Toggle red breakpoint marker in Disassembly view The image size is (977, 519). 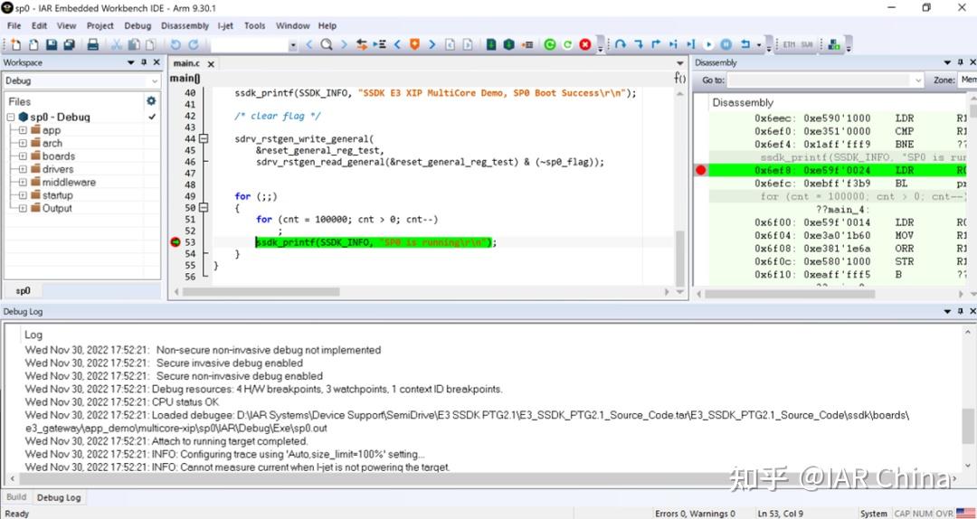pyautogui.click(x=700, y=170)
